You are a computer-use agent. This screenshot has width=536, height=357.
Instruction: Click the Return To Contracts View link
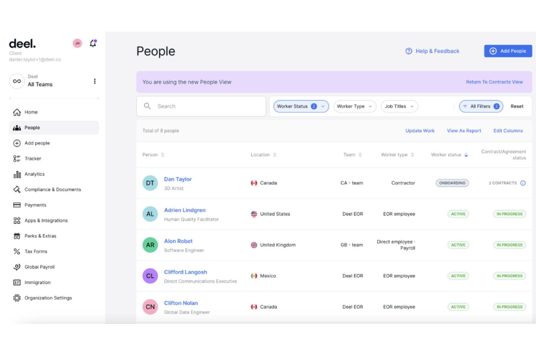(494, 82)
